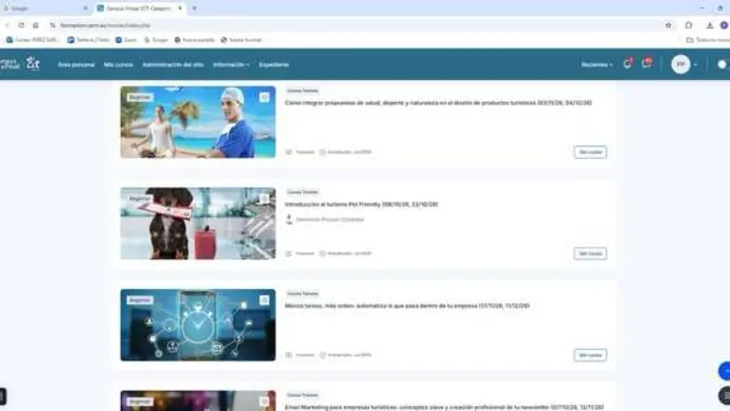The height and width of the screenshot is (411, 730).
Task: Click updated-date icon in Menos tareas course card
Action: [322, 355]
